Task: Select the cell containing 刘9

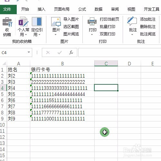Action: tap(19, 118)
